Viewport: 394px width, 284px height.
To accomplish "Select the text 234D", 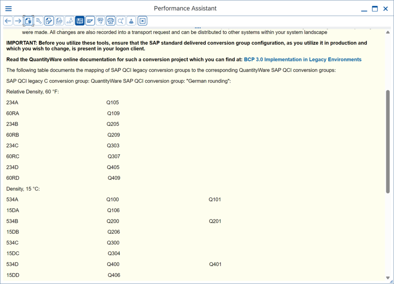I will [x=12, y=167].
